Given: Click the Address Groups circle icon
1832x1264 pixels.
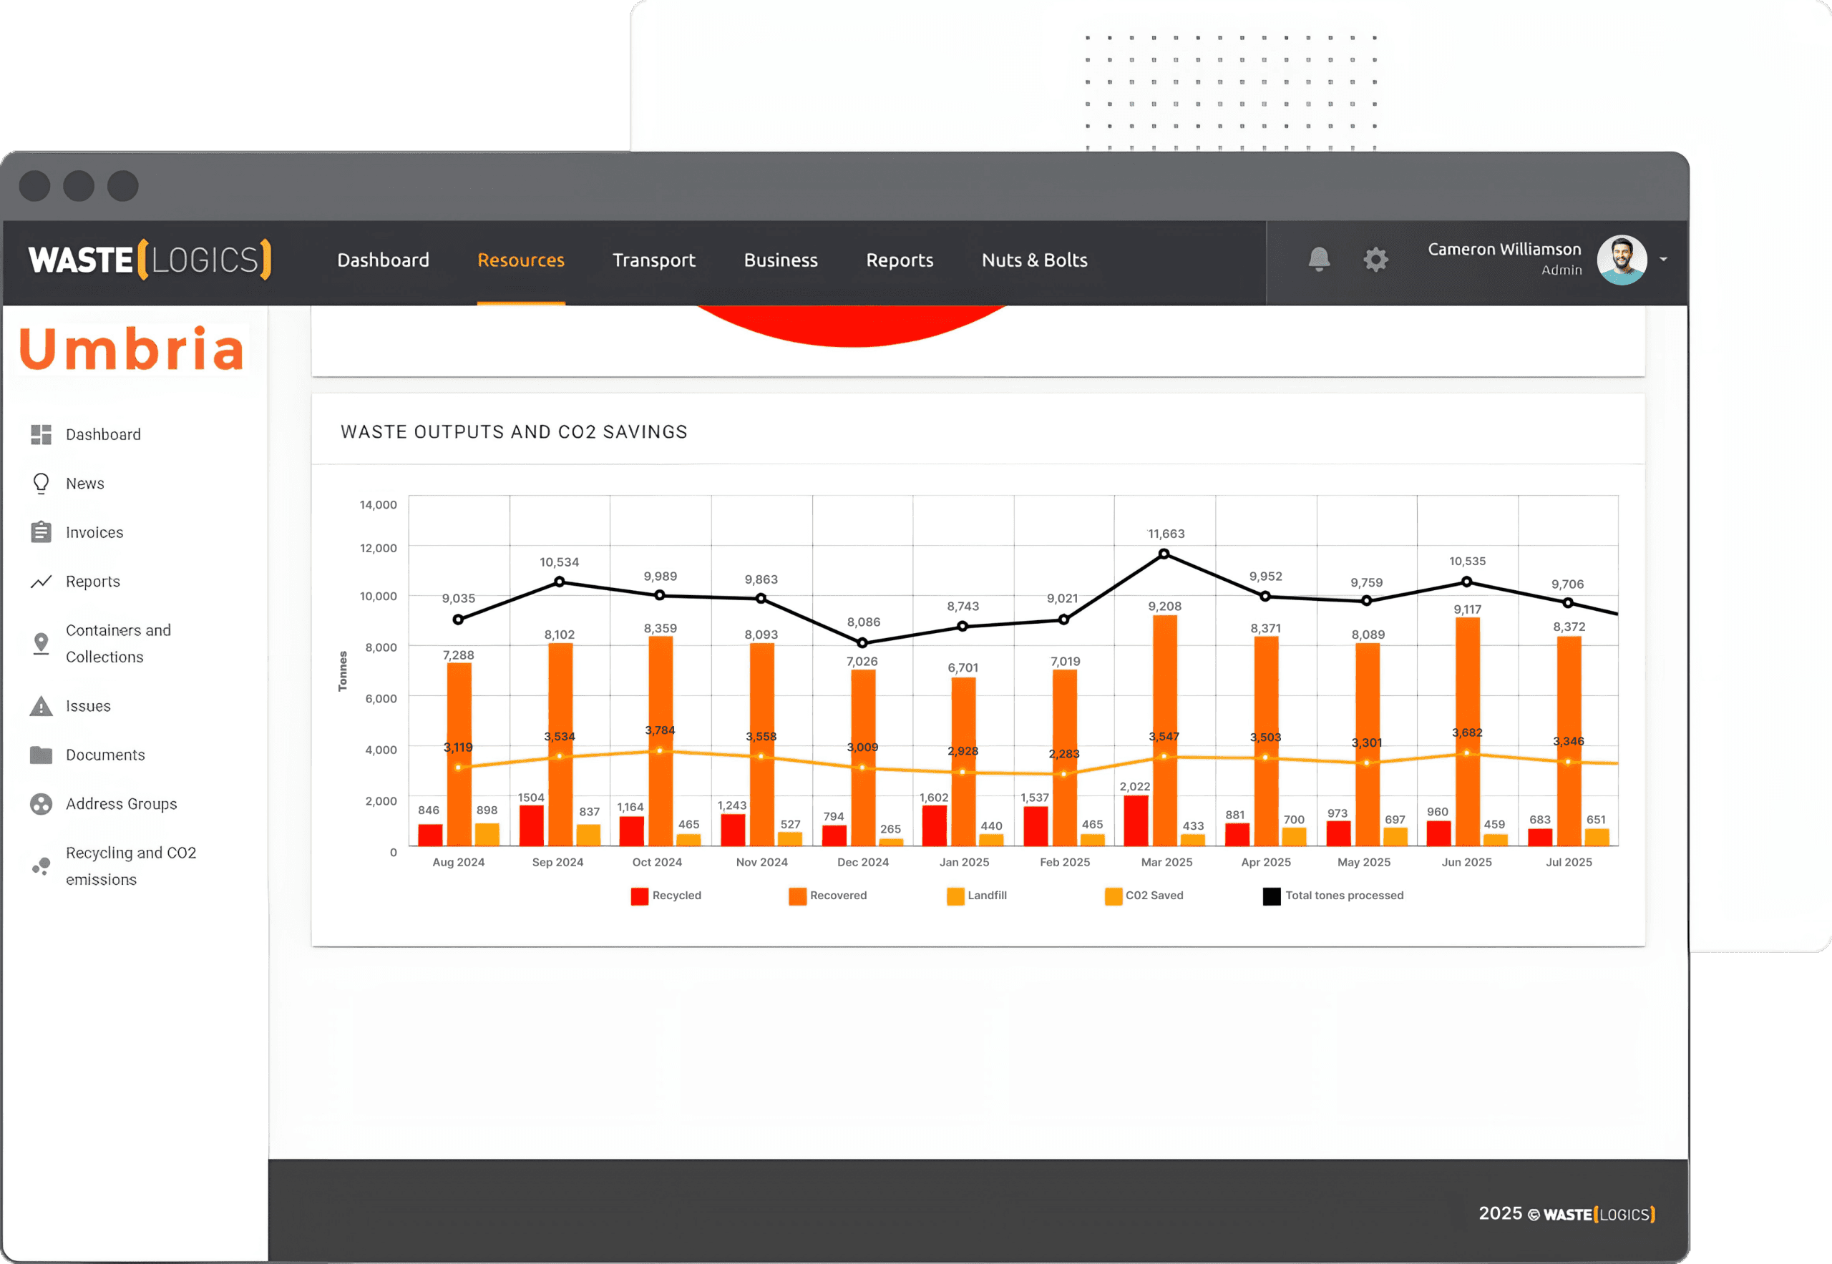Looking at the screenshot, I should [42, 804].
